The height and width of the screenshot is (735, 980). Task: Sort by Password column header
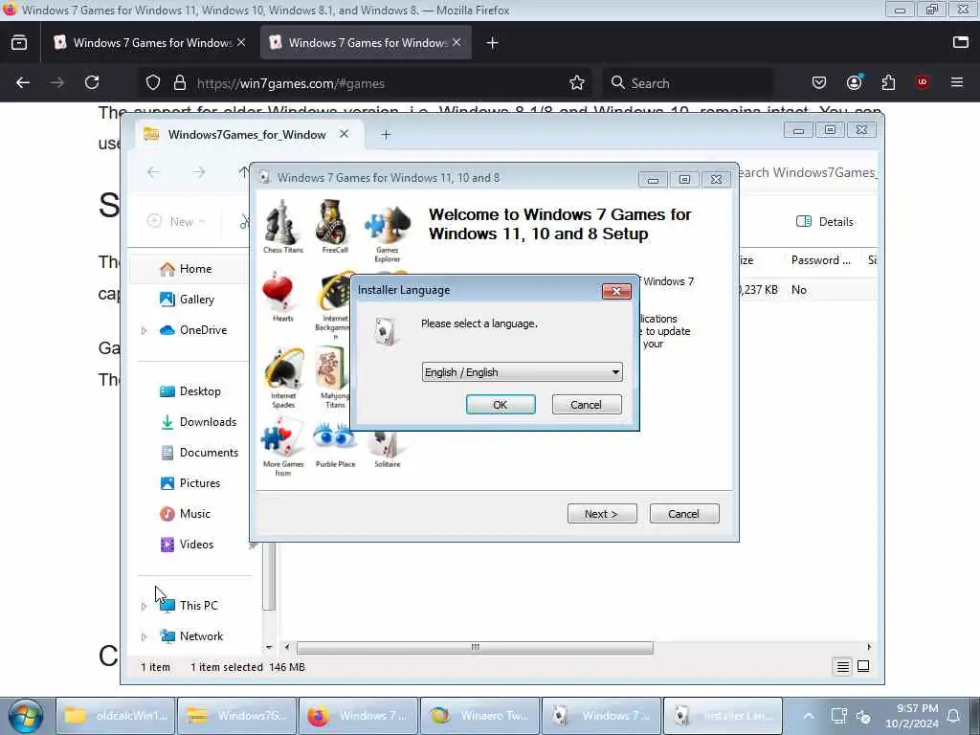pos(820,260)
